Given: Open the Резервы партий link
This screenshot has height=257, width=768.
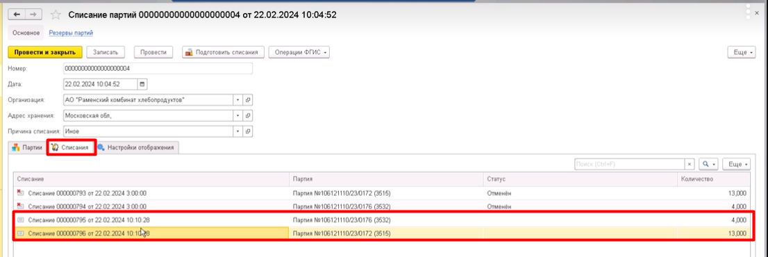Looking at the screenshot, I should tap(71, 33).
